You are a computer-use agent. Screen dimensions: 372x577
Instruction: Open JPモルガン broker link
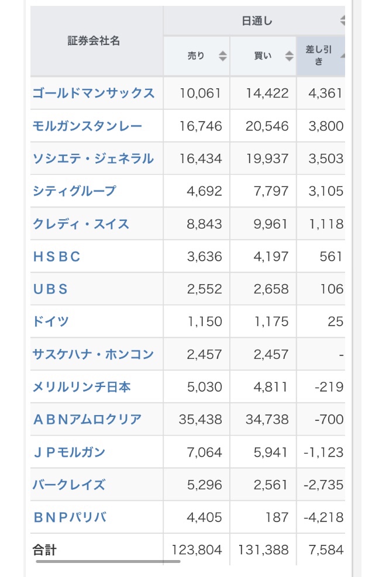point(69,452)
